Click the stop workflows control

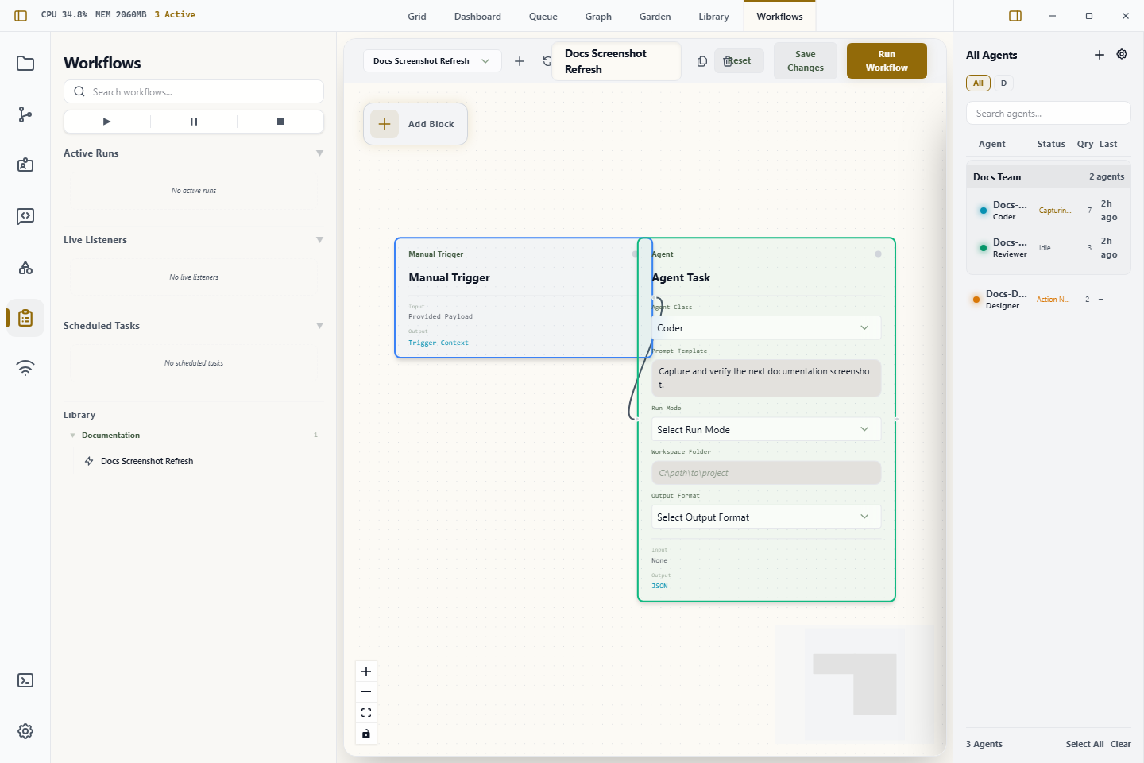(x=280, y=122)
